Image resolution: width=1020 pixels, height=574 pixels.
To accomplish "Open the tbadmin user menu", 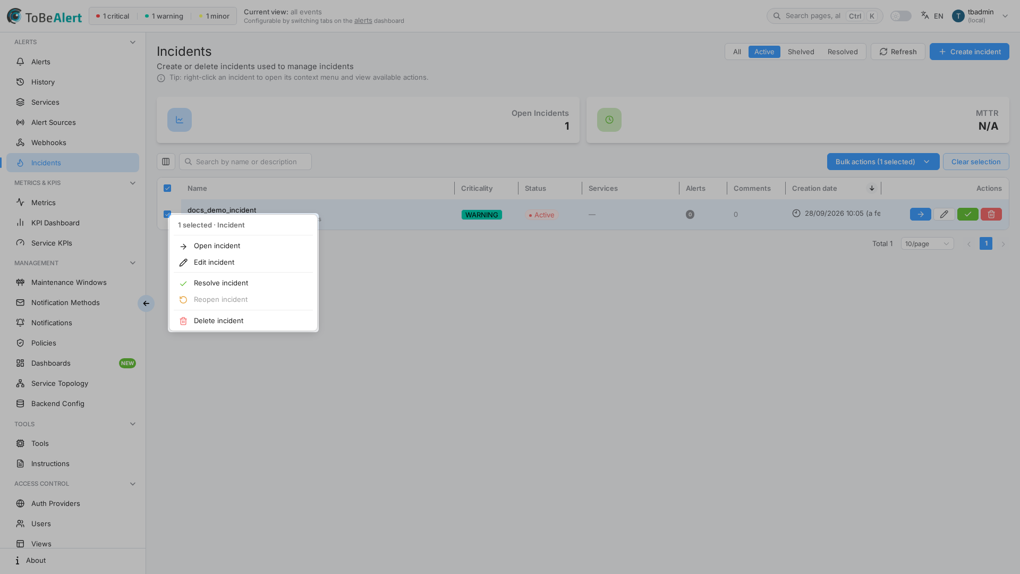I will (x=980, y=16).
